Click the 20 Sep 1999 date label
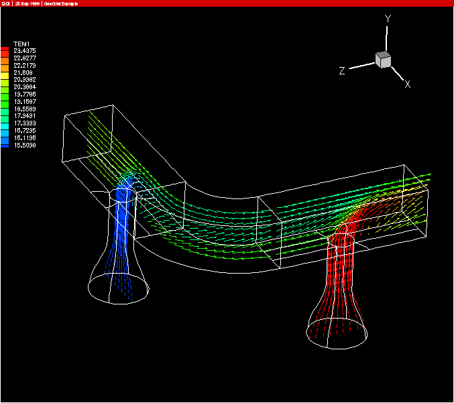The height and width of the screenshot is (403, 454). tap(27, 3)
